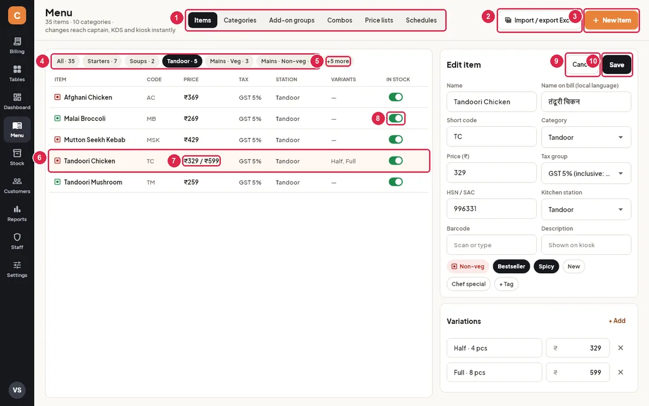The image size is (649, 406).
Task: Click the ₹329 / ₹599 price cell
Action: click(202, 161)
